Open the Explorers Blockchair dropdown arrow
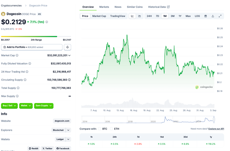Screen dimensions: 230x151 click(68, 130)
